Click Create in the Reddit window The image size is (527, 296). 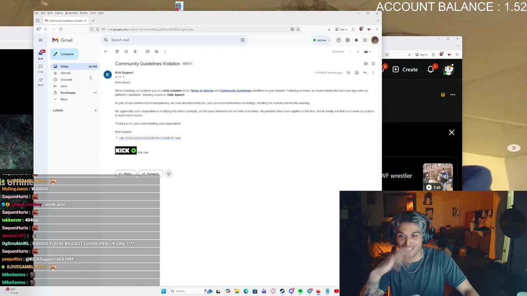click(x=406, y=69)
